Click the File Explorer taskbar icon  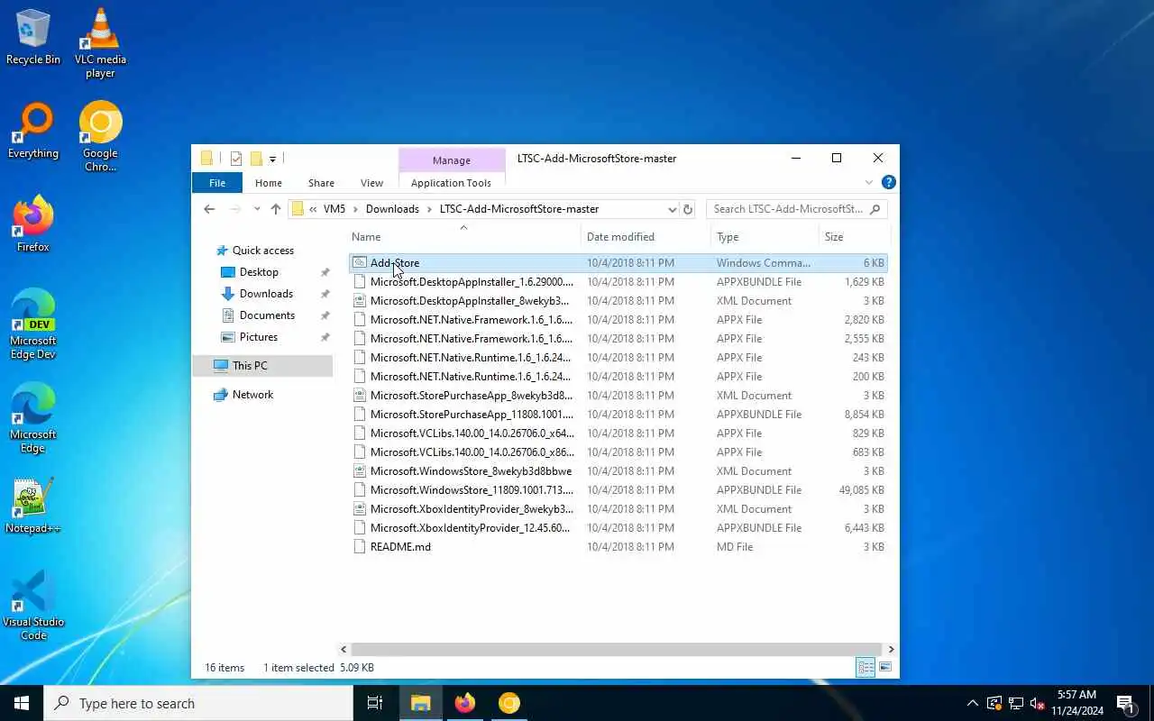[421, 703]
